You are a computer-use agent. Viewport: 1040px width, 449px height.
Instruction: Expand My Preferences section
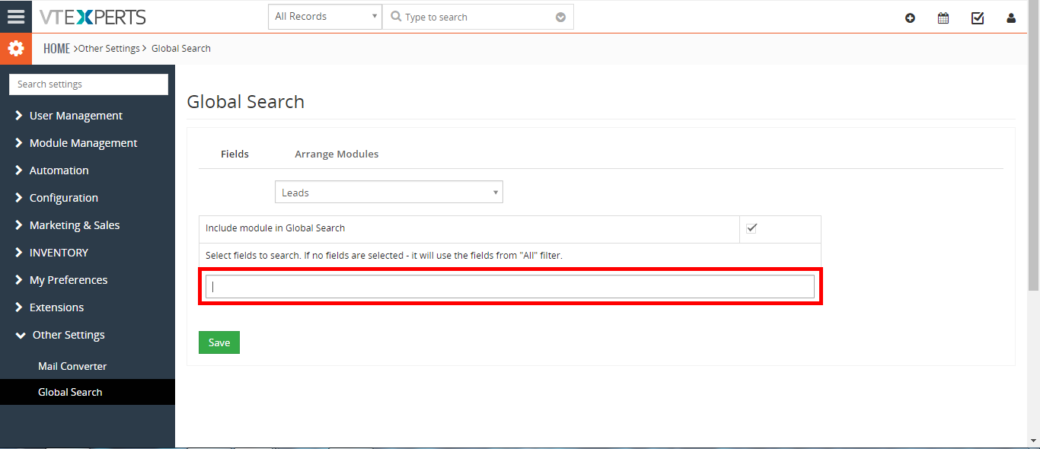(61, 280)
